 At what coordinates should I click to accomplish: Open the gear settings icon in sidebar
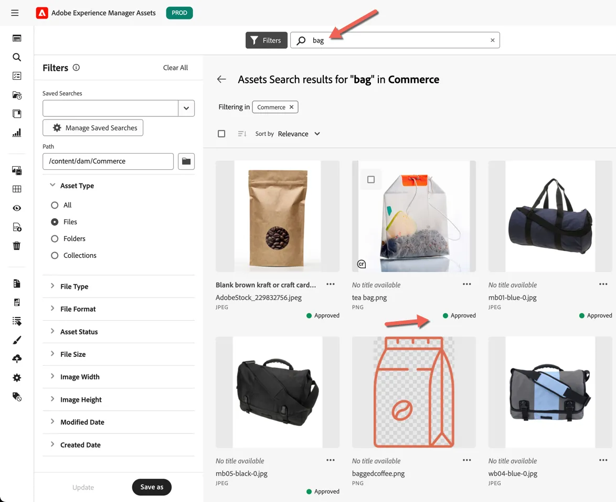click(x=16, y=378)
